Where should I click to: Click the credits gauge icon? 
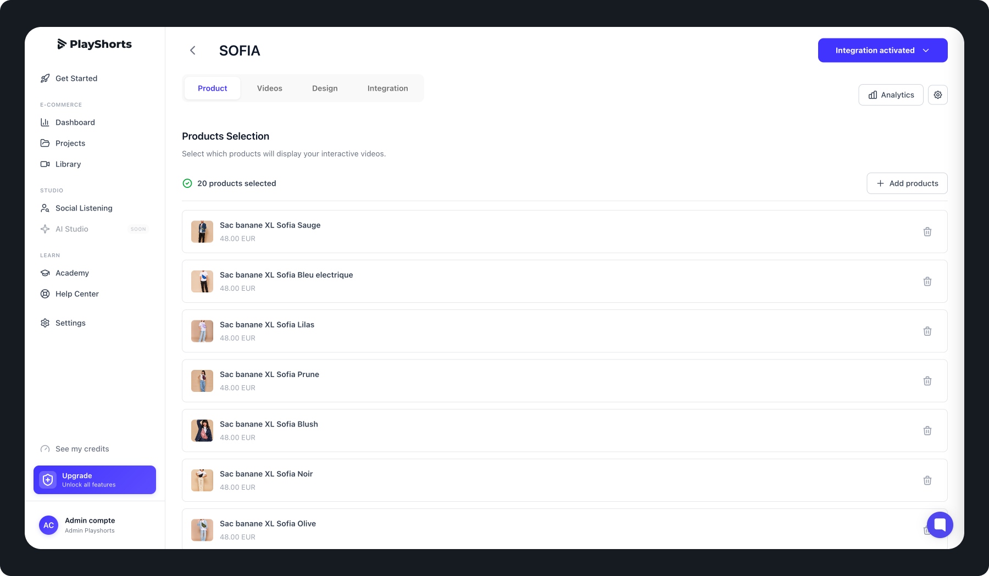[45, 449]
